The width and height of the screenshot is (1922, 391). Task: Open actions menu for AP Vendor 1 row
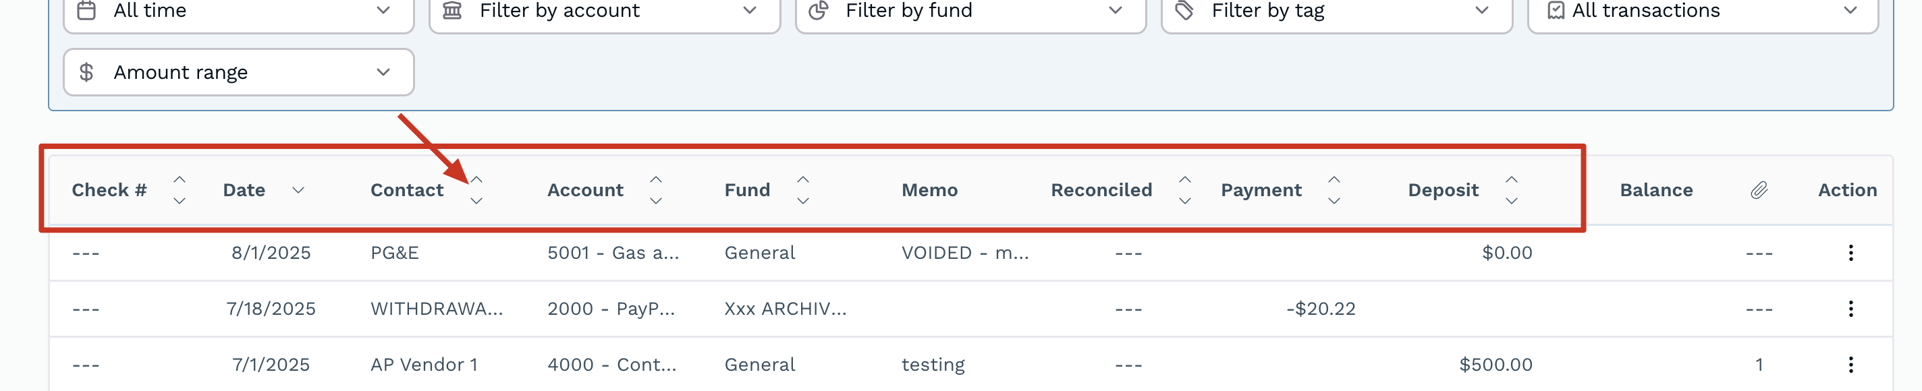[1850, 365]
